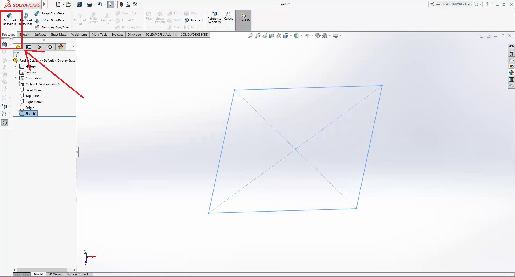This screenshot has width=515, height=277.
Task: Select the Revolved Boss/Base tool
Action: pyautogui.click(x=26, y=19)
